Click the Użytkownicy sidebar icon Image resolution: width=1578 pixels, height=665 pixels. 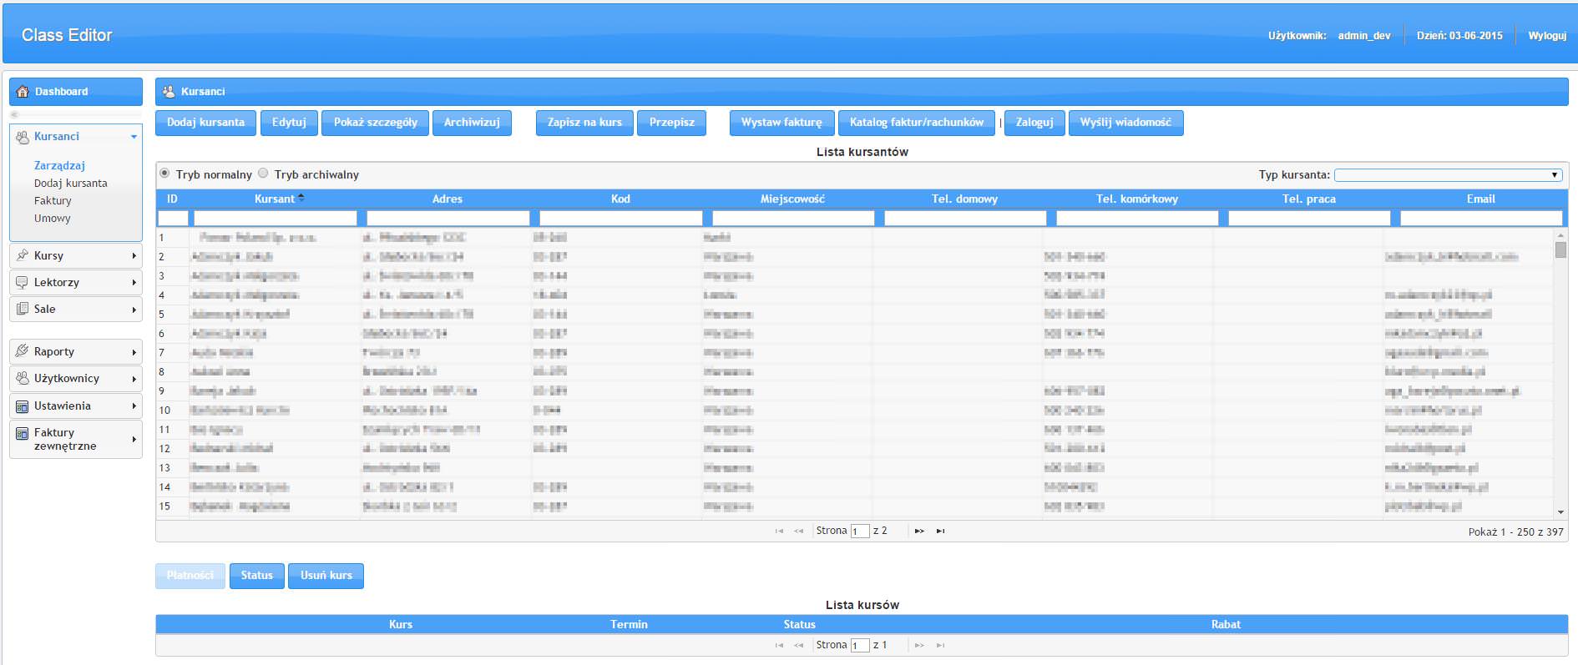click(x=23, y=378)
